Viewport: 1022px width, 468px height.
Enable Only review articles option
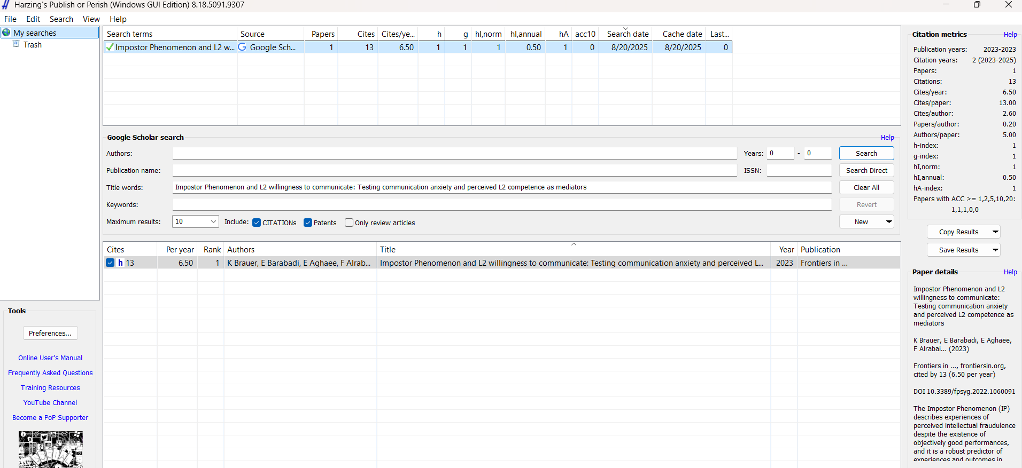tap(349, 223)
